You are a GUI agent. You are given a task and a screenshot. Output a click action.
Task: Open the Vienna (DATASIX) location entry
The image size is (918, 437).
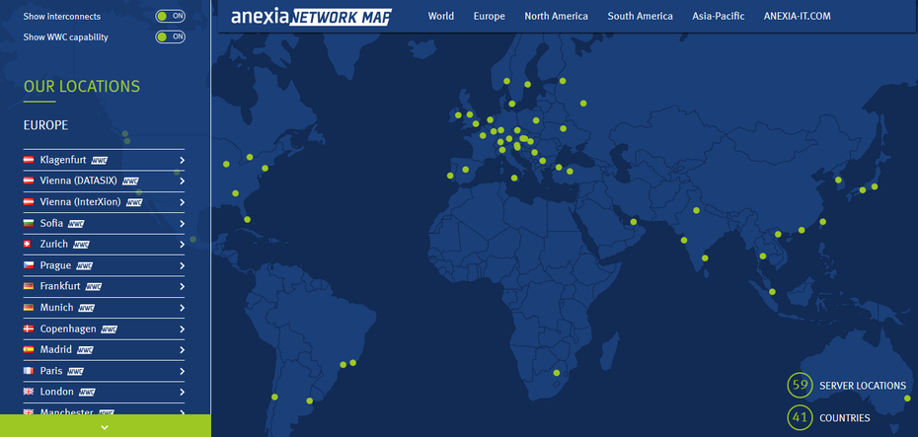tap(105, 182)
